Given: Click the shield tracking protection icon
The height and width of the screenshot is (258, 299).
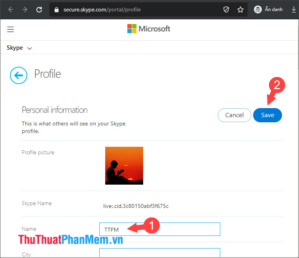Looking at the screenshot, I should (226, 9).
